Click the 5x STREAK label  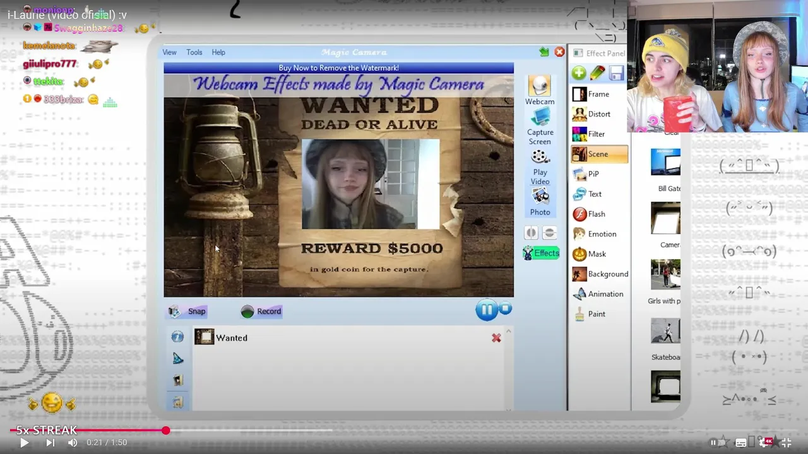pos(46,430)
